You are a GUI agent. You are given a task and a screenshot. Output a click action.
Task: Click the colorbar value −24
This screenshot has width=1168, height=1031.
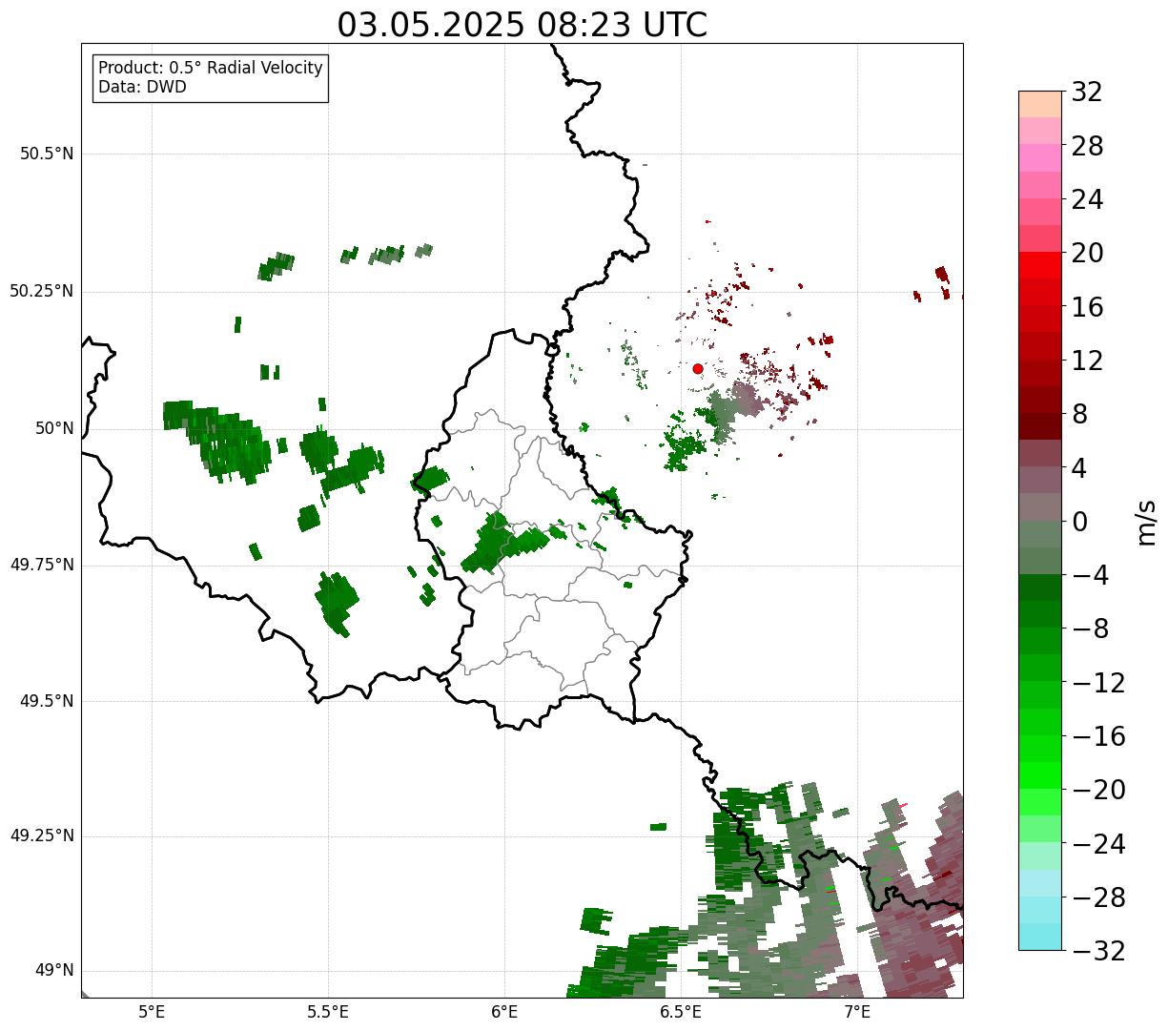[x=1098, y=844]
